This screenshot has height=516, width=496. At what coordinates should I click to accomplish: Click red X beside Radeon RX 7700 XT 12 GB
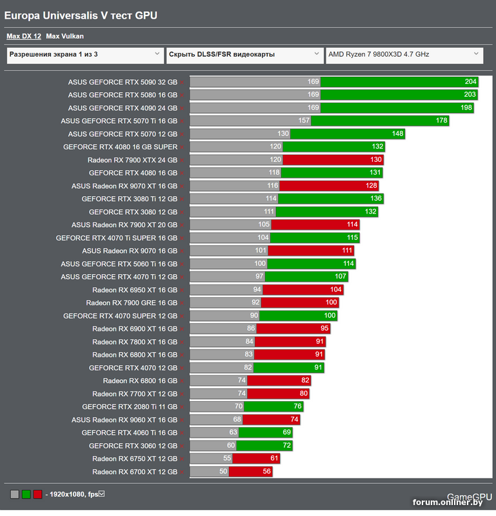(x=182, y=394)
